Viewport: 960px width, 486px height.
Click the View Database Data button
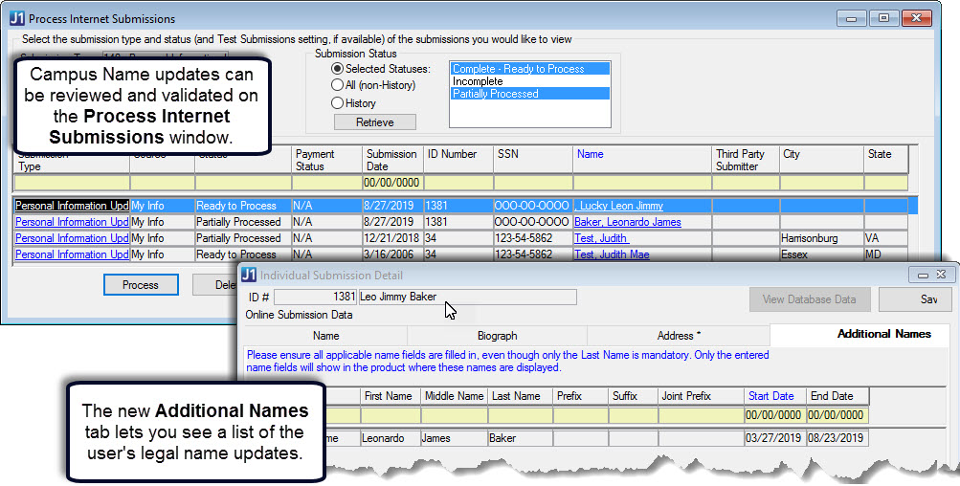point(809,299)
